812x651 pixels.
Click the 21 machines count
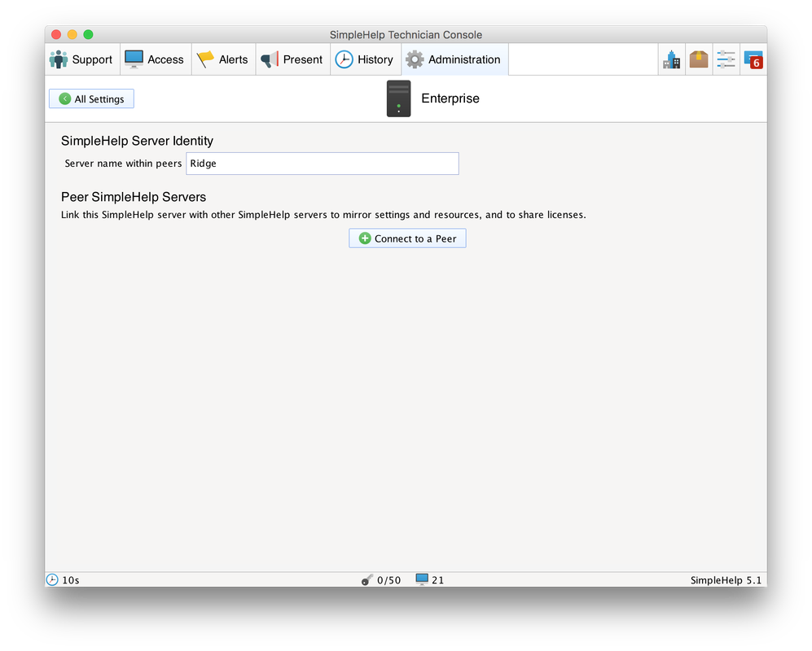437,580
